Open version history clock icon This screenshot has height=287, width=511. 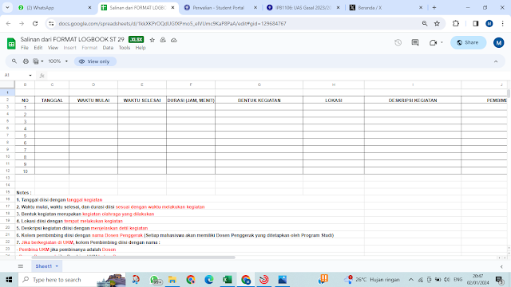coord(398,42)
